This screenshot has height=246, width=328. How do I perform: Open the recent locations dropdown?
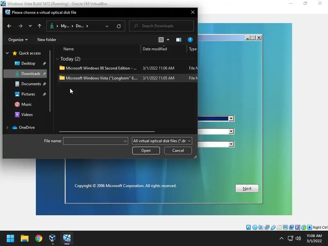(30, 26)
